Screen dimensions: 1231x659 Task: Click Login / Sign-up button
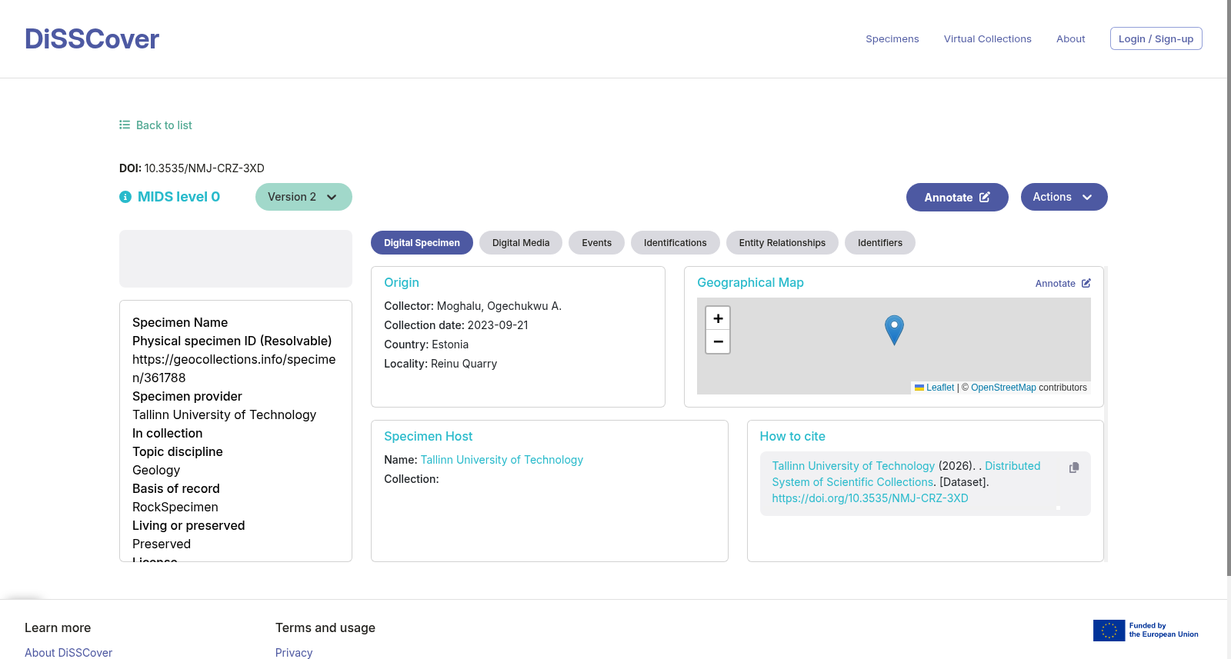(1156, 38)
